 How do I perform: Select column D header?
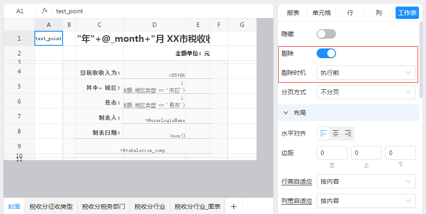(154, 25)
